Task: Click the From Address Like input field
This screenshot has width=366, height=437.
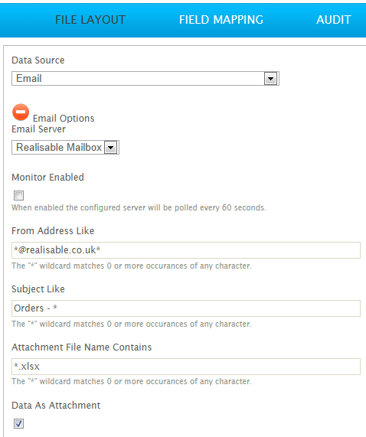Action: (x=186, y=250)
